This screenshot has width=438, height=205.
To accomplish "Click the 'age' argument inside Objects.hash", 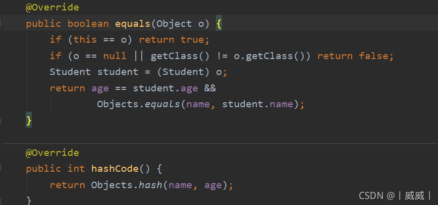I will click(x=213, y=186).
